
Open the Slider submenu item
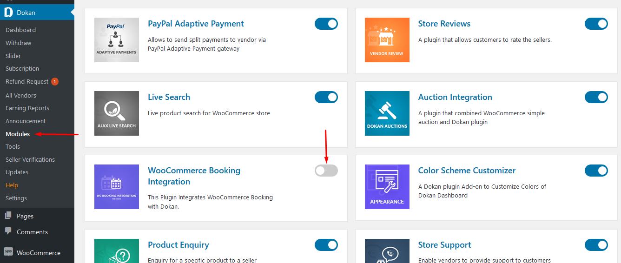pos(13,56)
